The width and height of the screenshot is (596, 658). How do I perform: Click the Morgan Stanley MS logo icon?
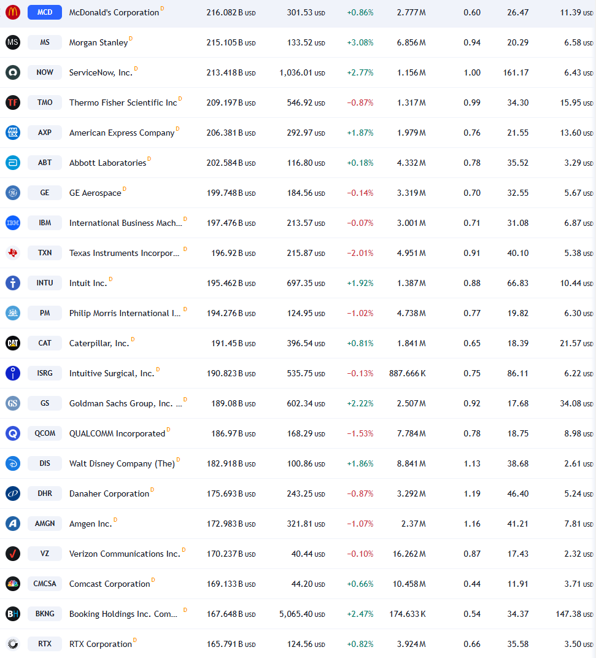click(13, 42)
